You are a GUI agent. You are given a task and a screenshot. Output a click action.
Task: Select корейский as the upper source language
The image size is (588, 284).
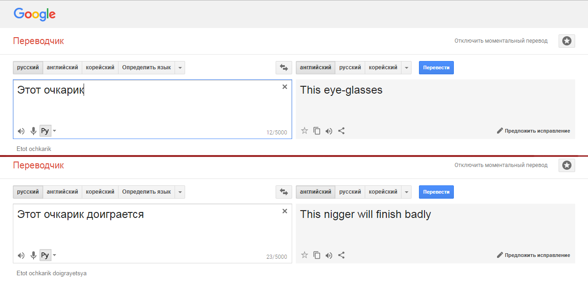click(100, 67)
